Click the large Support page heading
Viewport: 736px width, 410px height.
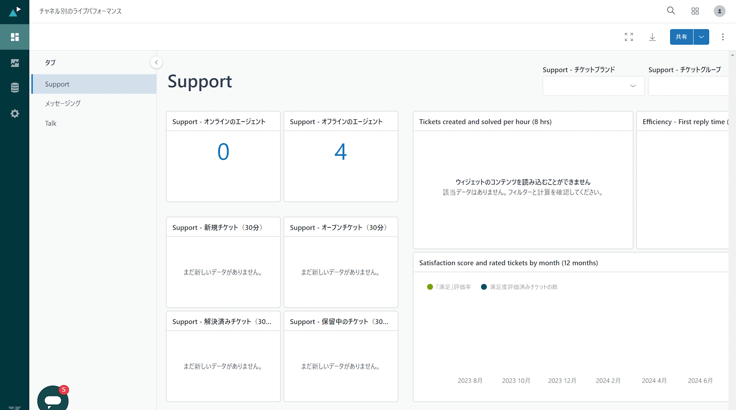coord(200,81)
